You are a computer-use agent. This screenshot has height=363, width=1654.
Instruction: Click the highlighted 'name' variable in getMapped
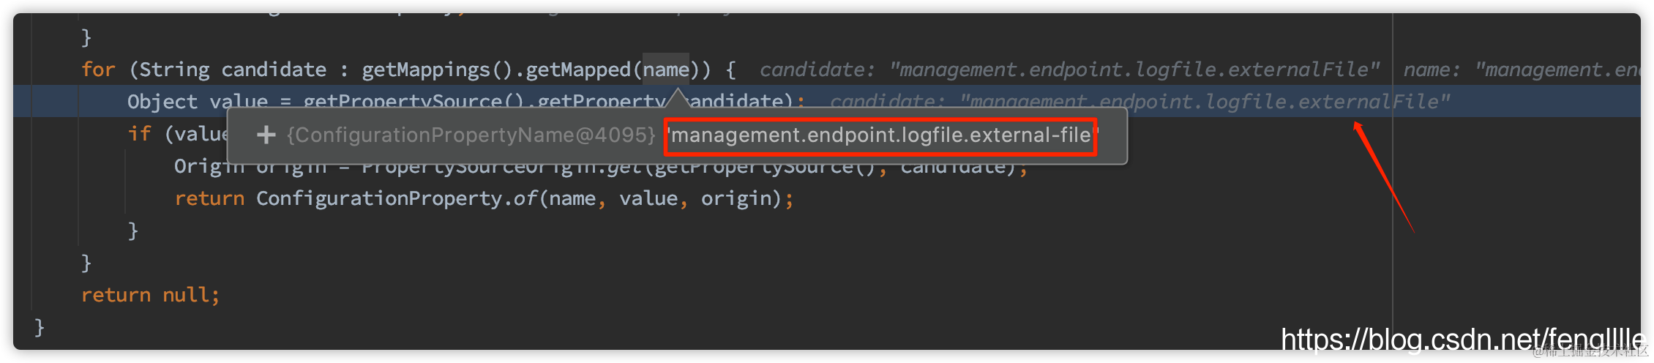point(666,70)
